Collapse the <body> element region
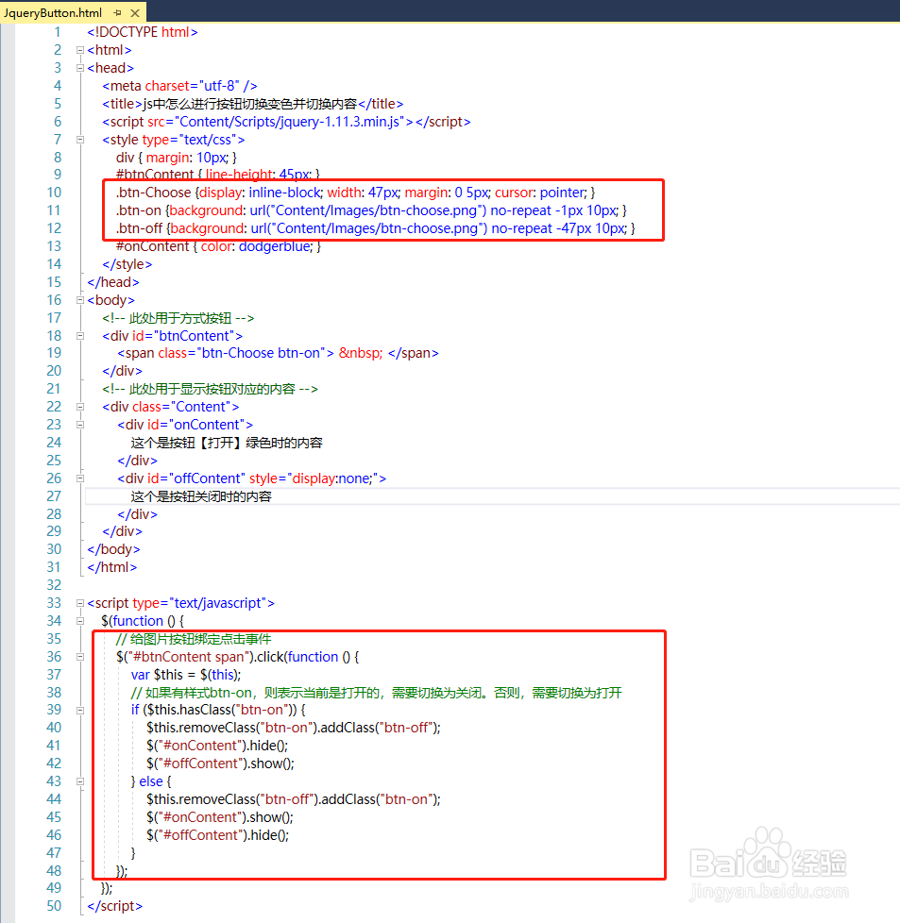 pos(80,300)
